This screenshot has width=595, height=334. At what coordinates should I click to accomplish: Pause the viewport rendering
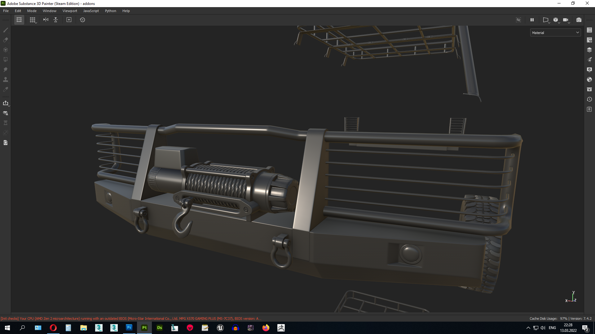(532, 20)
